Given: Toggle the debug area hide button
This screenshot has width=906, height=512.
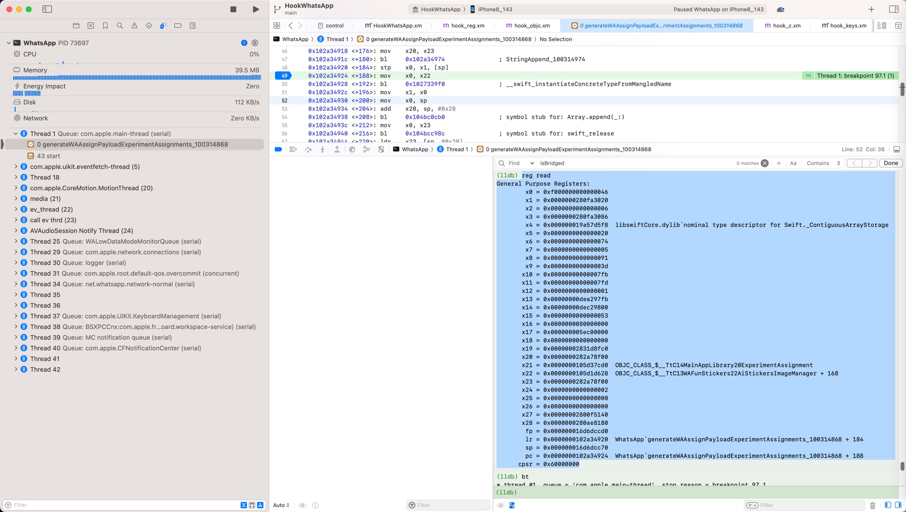Looking at the screenshot, I should point(897,150).
